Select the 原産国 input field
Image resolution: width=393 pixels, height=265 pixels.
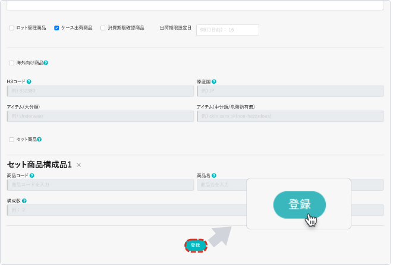point(290,91)
